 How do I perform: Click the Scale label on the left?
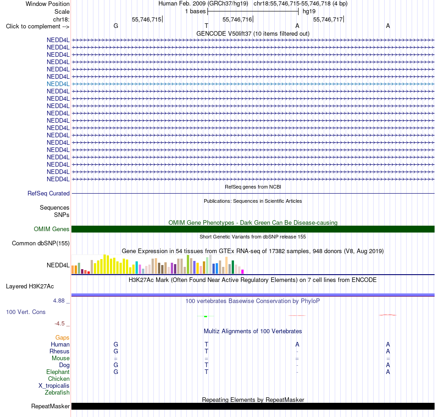[x=62, y=11]
